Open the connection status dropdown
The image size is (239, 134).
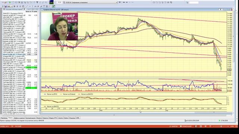coord(117,2)
